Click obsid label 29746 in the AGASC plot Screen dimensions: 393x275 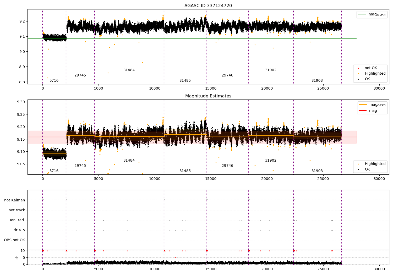click(x=227, y=75)
